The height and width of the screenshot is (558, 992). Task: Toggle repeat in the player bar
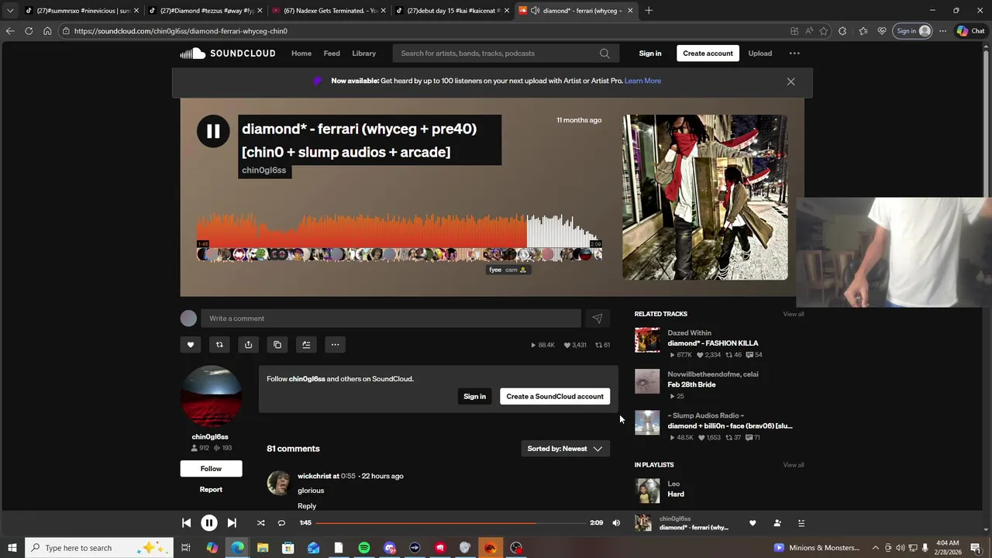(281, 523)
